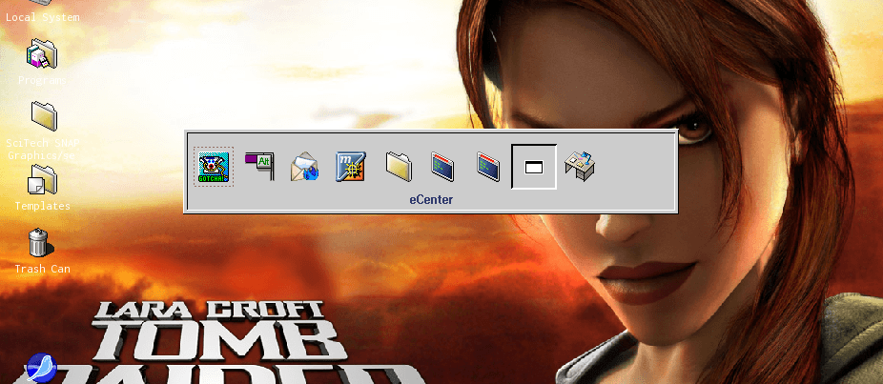Open the Templates folder icon

42,179
